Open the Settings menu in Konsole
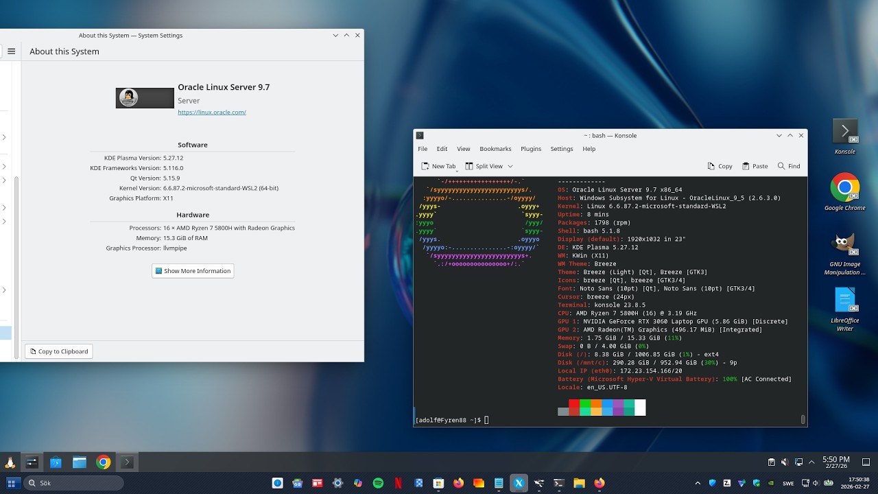878x494 pixels. point(562,149)
